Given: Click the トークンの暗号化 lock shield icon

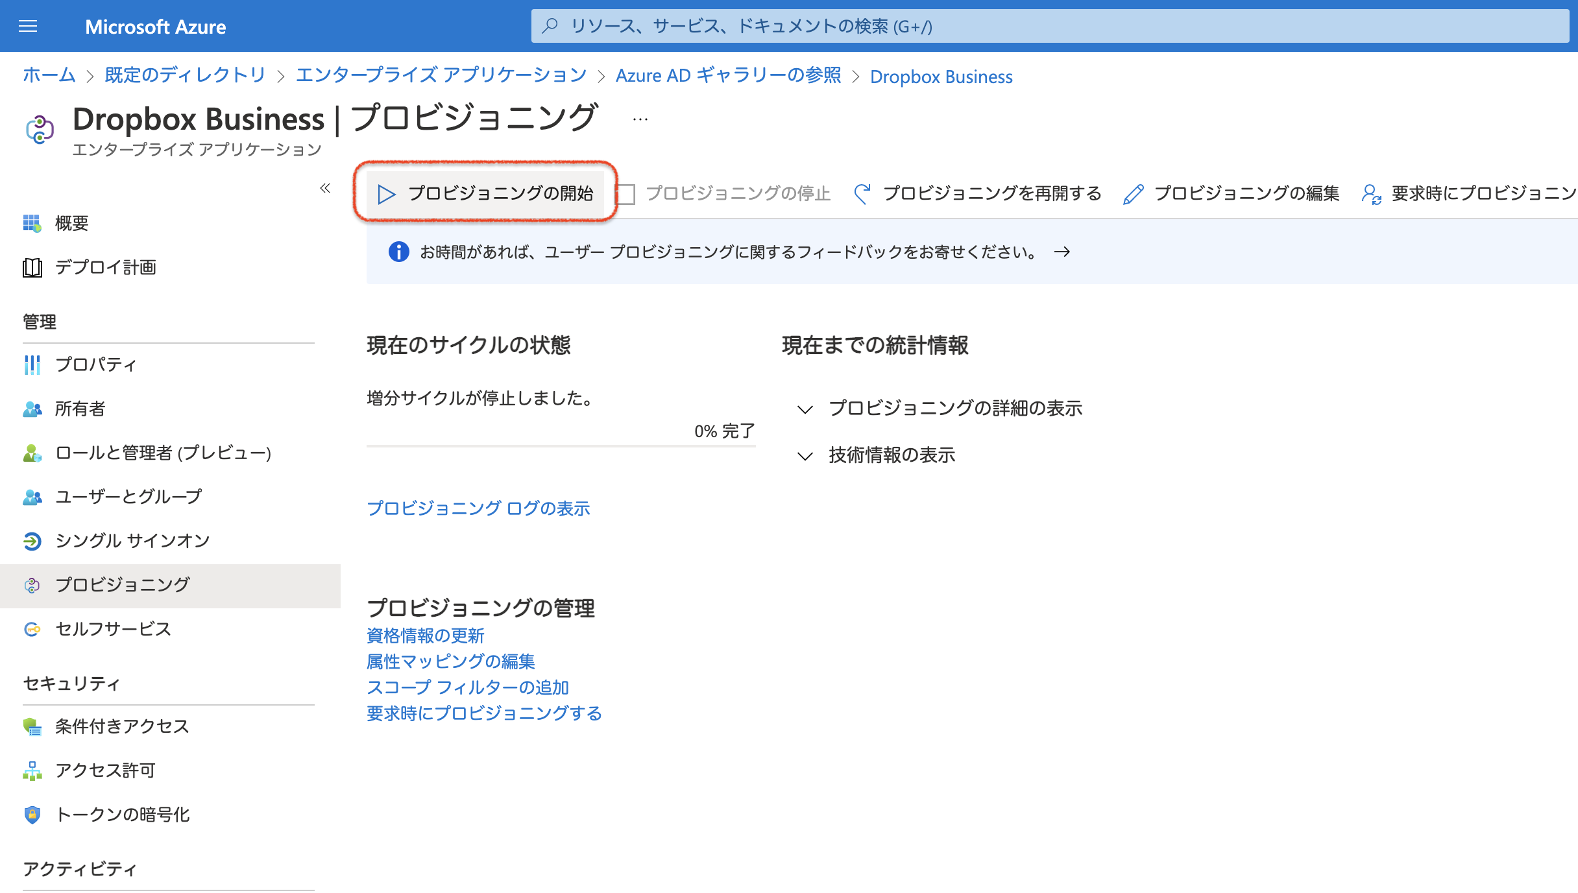Looking at the screenshot, I should [32, 815].
